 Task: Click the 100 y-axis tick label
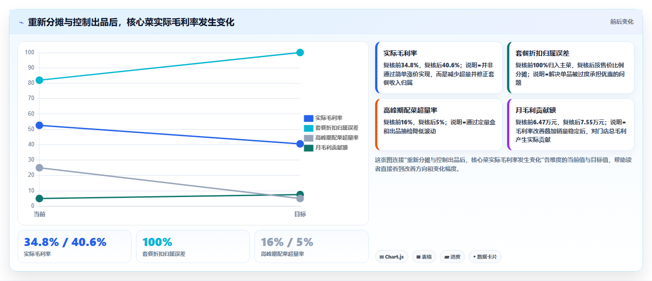pyautogui.click(x=30, y=53)
